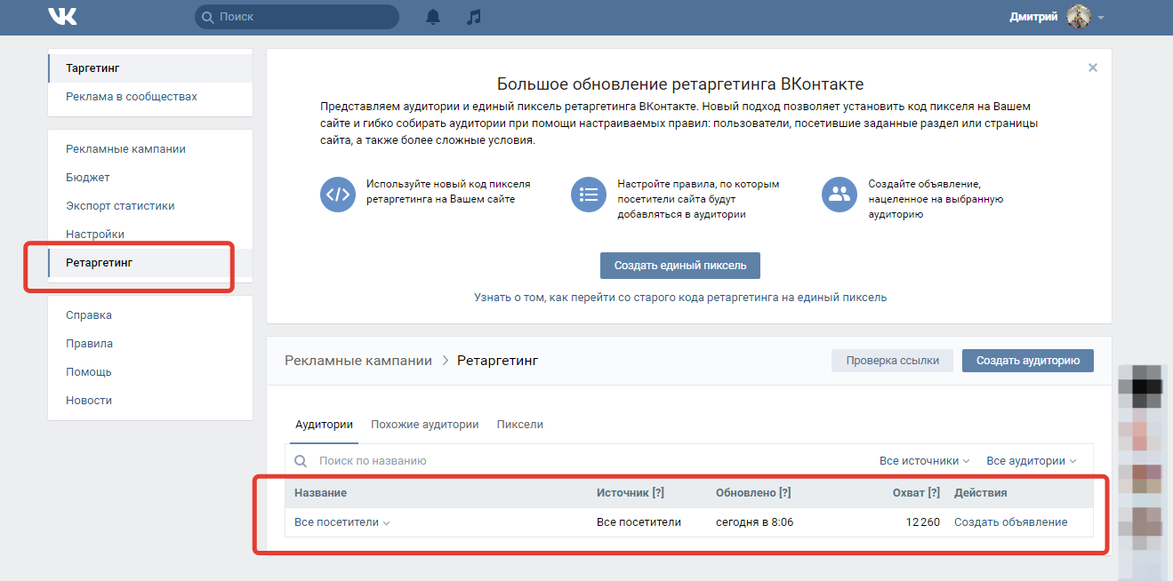The height and width of the screenshot is (581, 1173).
Task: Click the Все посетители source cell
Action: coord(639,522)
